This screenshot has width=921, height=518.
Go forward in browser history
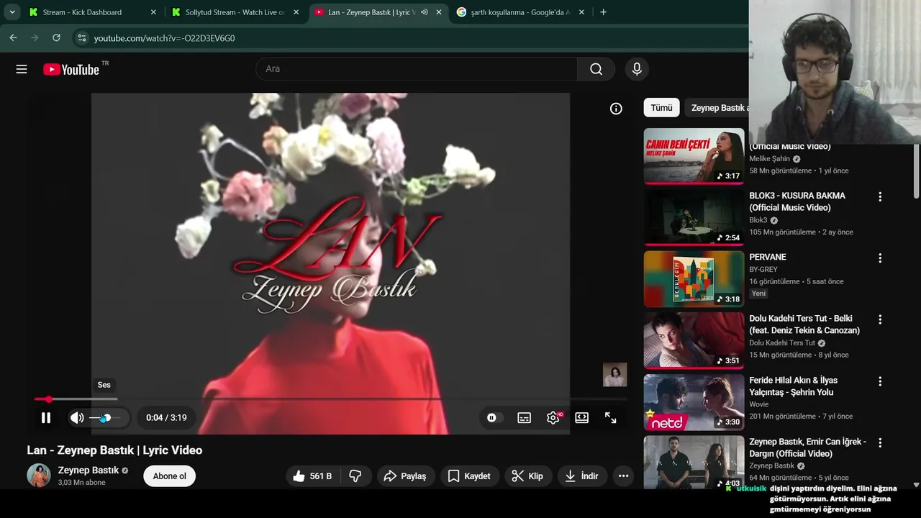(x=35, y=37)
